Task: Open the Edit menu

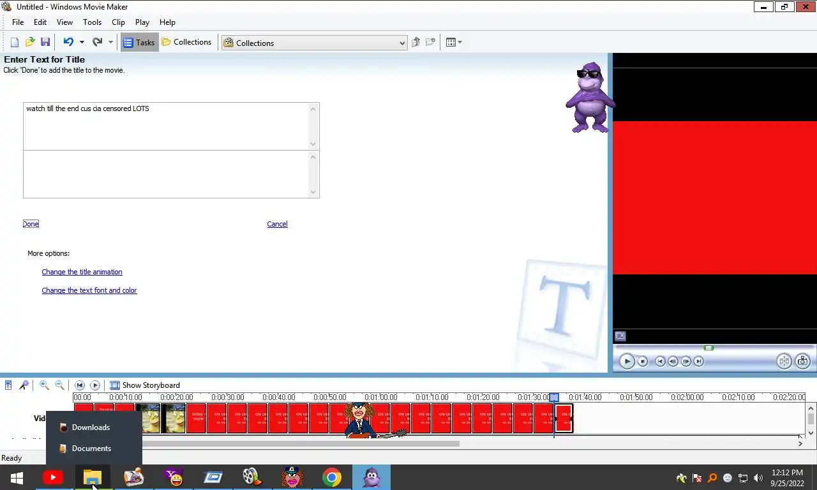Action: click(40, 22)
